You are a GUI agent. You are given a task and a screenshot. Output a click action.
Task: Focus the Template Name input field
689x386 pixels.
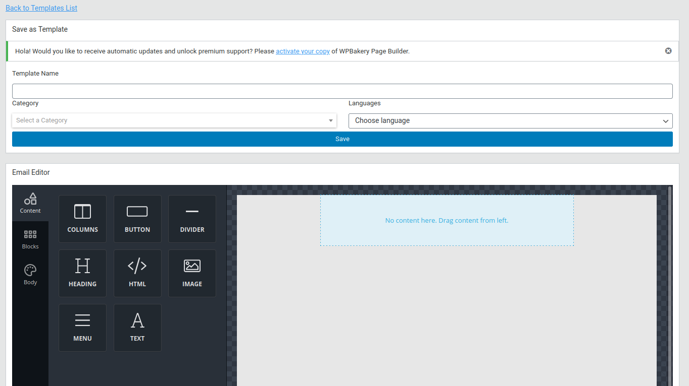[342, 91]
